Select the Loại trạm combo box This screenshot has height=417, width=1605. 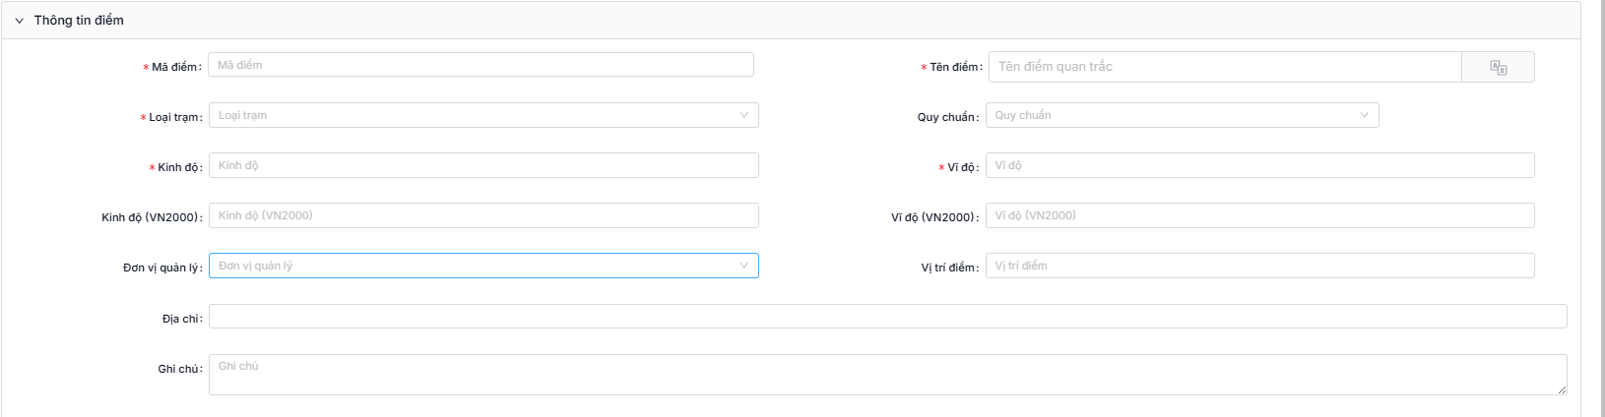(483, 115)
